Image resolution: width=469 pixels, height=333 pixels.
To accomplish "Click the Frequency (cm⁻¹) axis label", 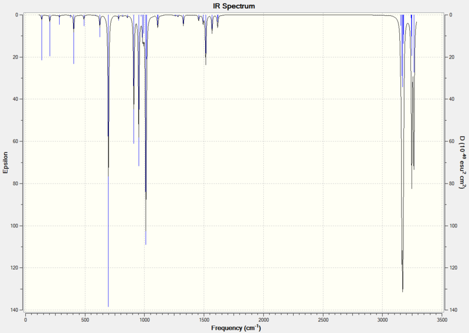I will point(236,328).
